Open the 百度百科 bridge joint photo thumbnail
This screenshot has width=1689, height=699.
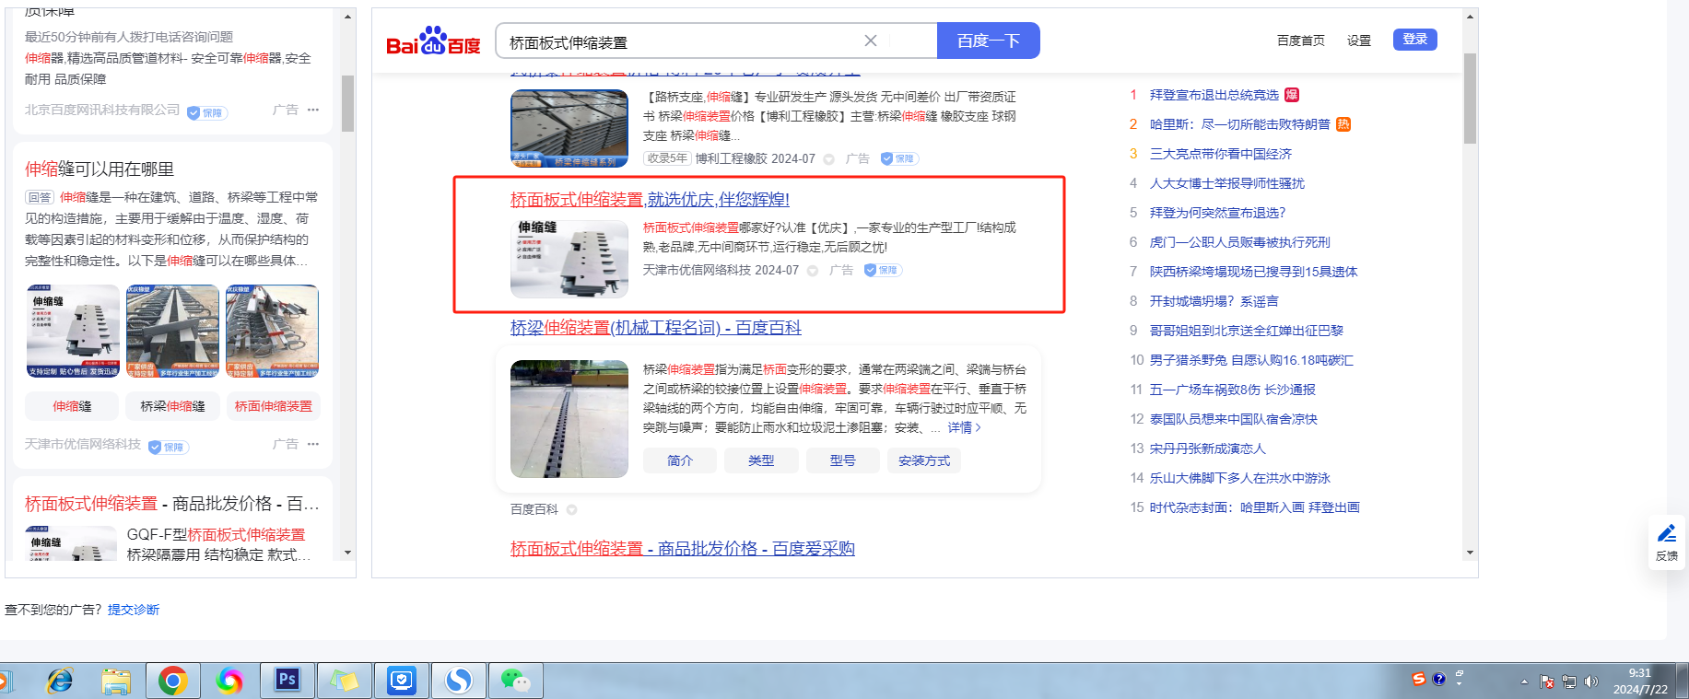pyautogui.click(x=569, y=419)
